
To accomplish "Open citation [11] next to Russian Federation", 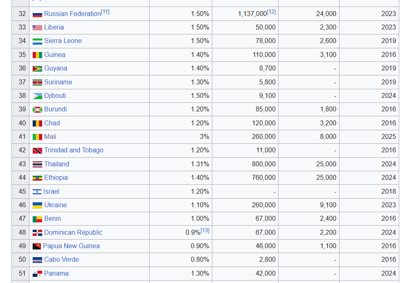I will [x=105, y=12].
